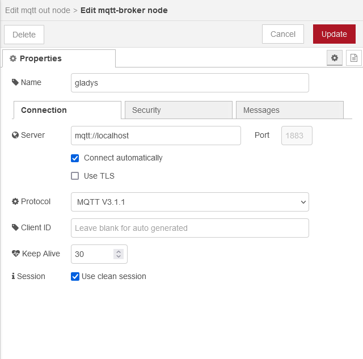Click the Use TLS label

(99, 176)
